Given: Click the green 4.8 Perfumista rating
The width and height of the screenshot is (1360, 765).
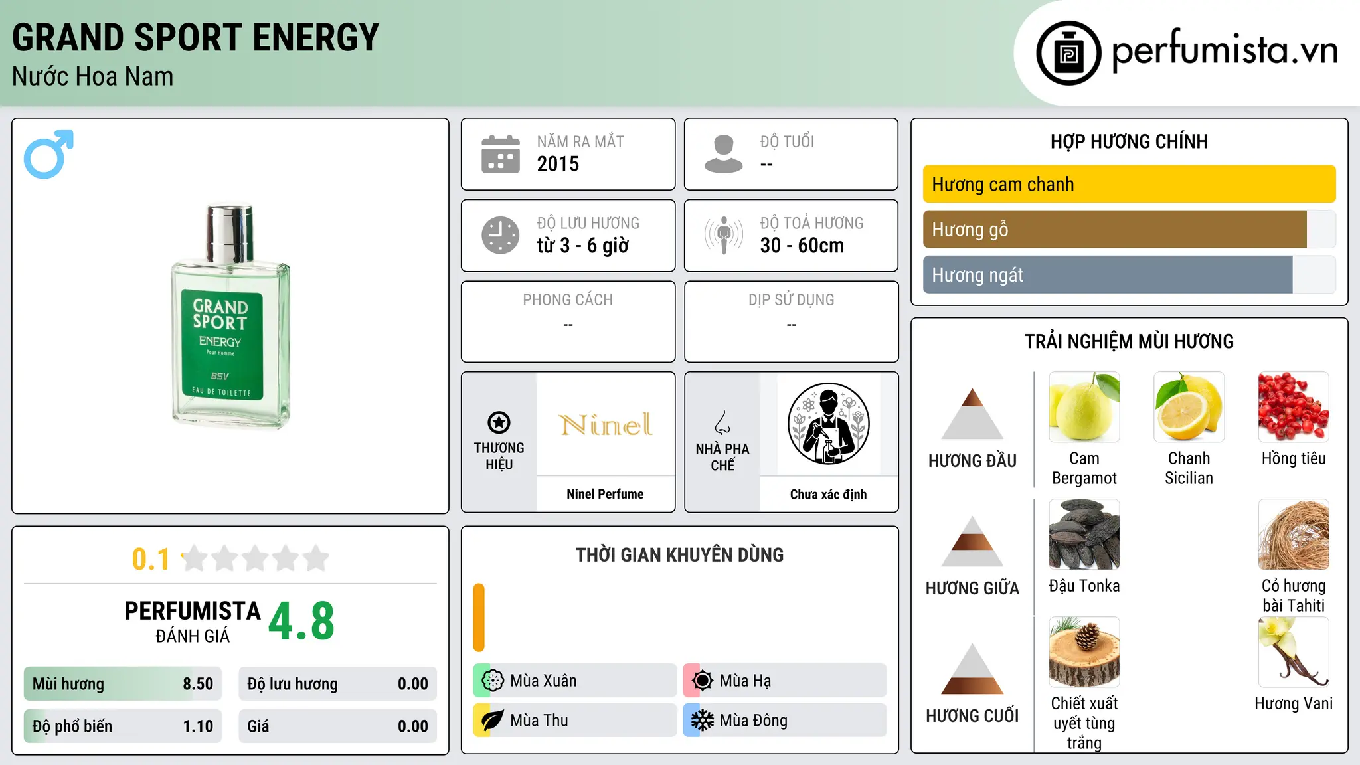Looking at the screenshot, I should click(x=301, y=622).
